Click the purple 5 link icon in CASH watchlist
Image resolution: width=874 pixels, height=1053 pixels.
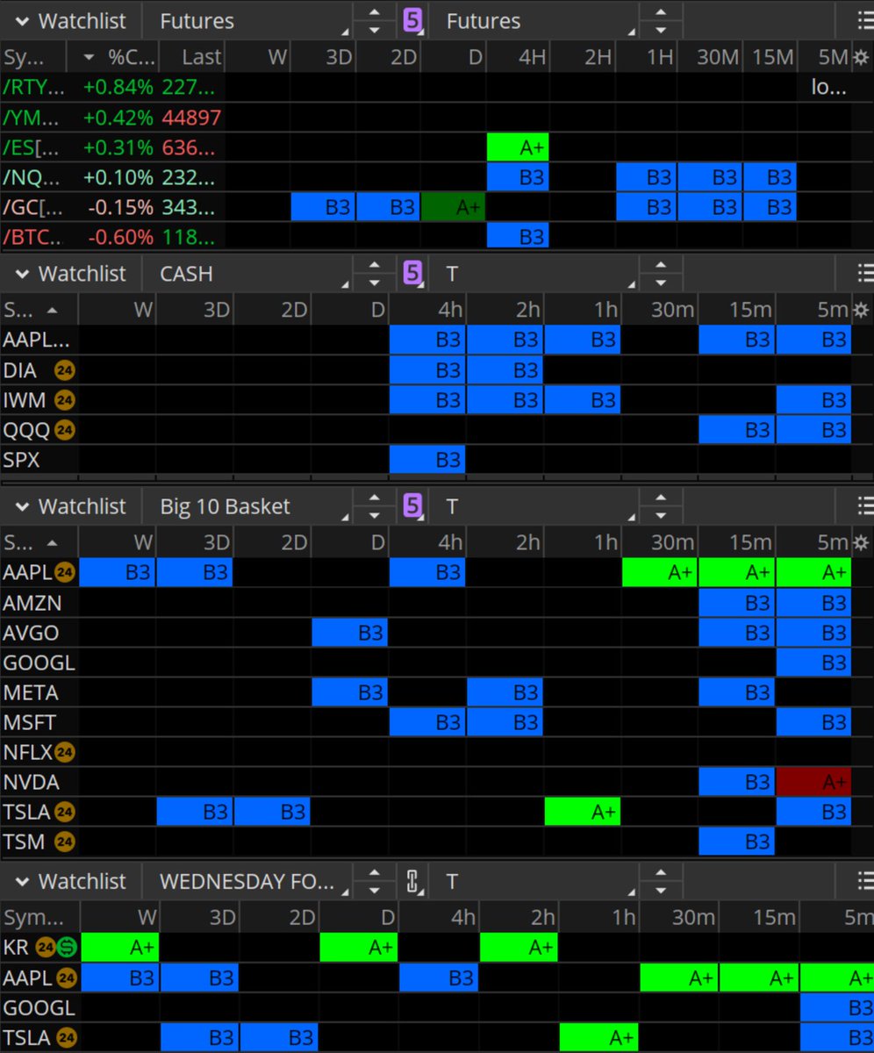point(412,273)
